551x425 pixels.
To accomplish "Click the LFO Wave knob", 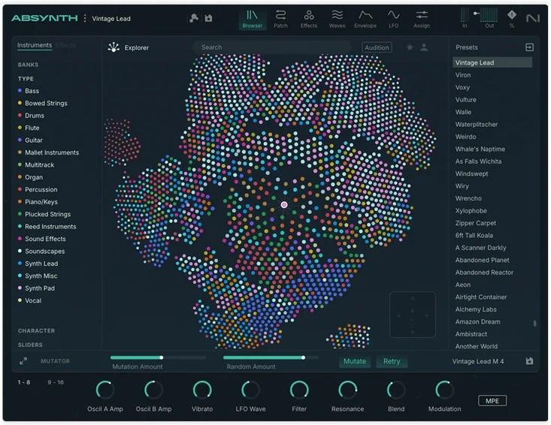I will 250,390.
